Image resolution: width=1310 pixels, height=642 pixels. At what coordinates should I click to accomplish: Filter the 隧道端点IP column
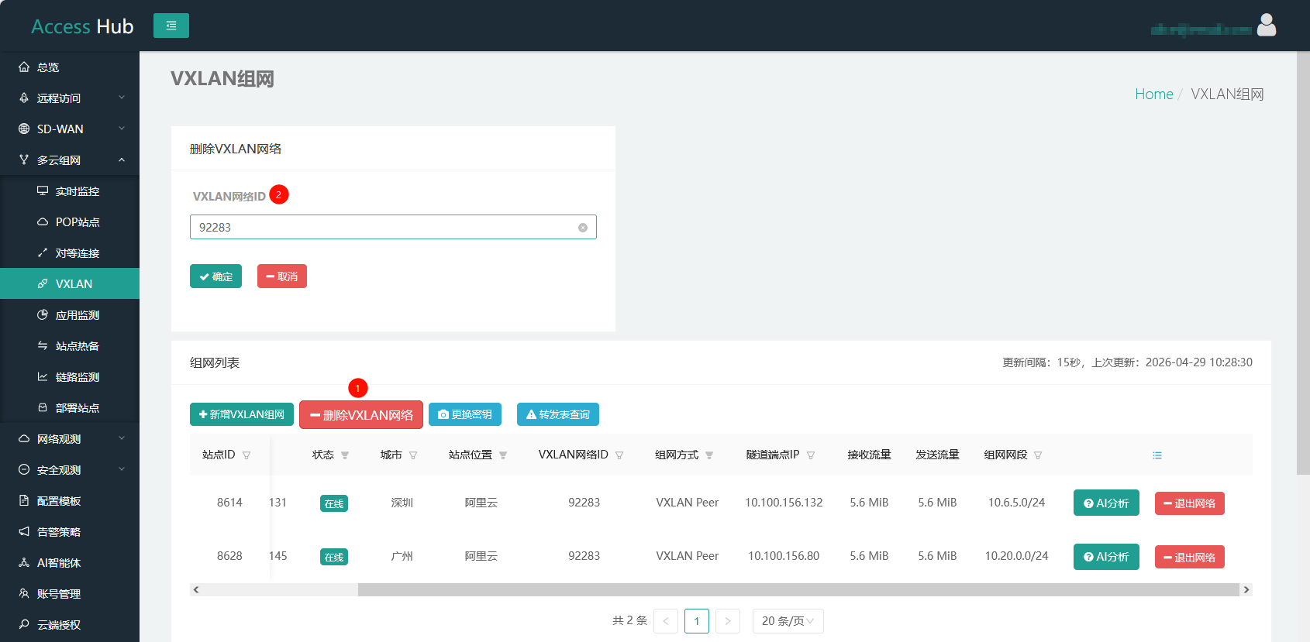tap(811, 455)
